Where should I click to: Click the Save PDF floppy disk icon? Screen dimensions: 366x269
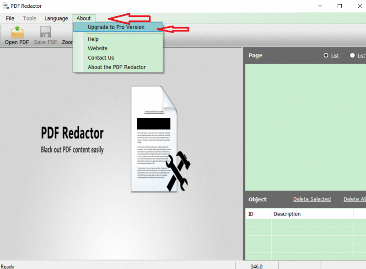45,32
